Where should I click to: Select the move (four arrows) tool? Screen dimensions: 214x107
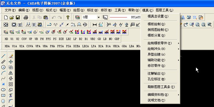point(11,61)
